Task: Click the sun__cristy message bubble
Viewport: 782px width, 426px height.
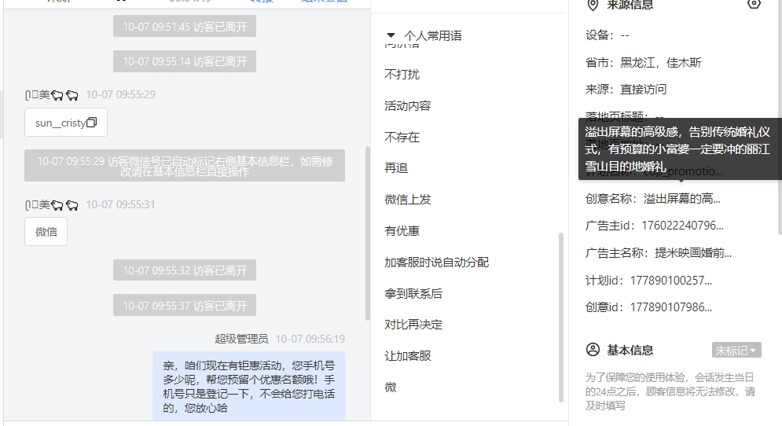Action: pos(66,122)
